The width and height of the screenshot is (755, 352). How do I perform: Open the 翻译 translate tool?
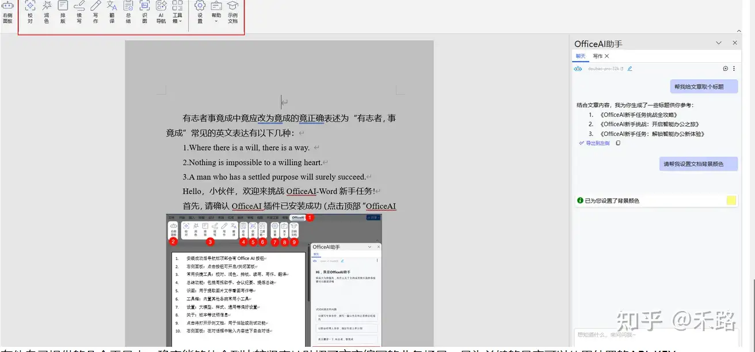[x=112, y=12]
